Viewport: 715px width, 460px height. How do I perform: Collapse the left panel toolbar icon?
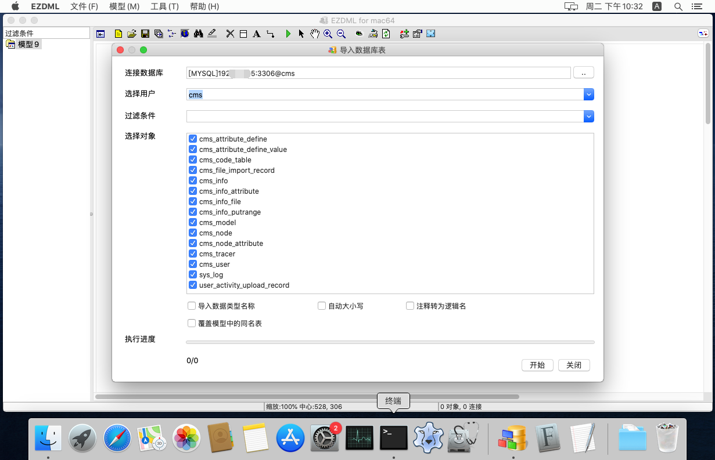coord(100,34)
